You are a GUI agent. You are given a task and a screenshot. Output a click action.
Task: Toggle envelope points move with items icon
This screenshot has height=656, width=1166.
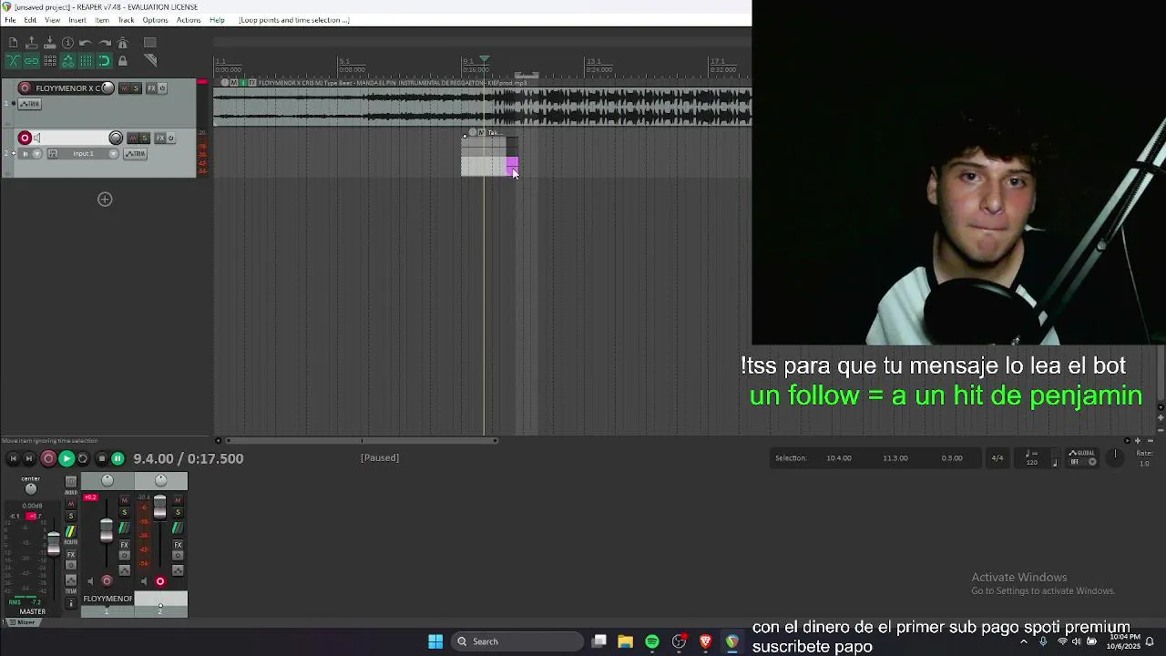67,61
